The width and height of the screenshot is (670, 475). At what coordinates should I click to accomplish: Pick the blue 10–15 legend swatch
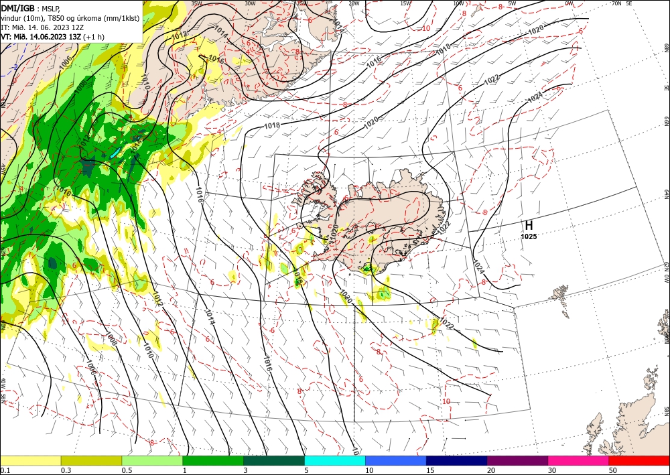coord(396,461)
